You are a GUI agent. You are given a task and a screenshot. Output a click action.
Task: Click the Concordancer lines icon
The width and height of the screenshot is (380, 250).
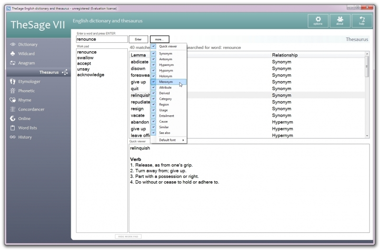click(x=13, y=109)
